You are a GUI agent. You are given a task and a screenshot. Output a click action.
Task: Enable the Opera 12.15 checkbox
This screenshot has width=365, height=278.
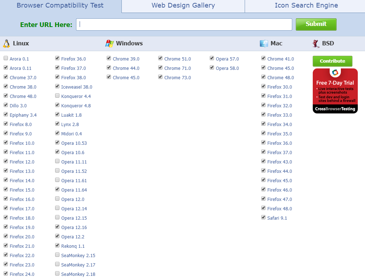[x=57, y=217]
